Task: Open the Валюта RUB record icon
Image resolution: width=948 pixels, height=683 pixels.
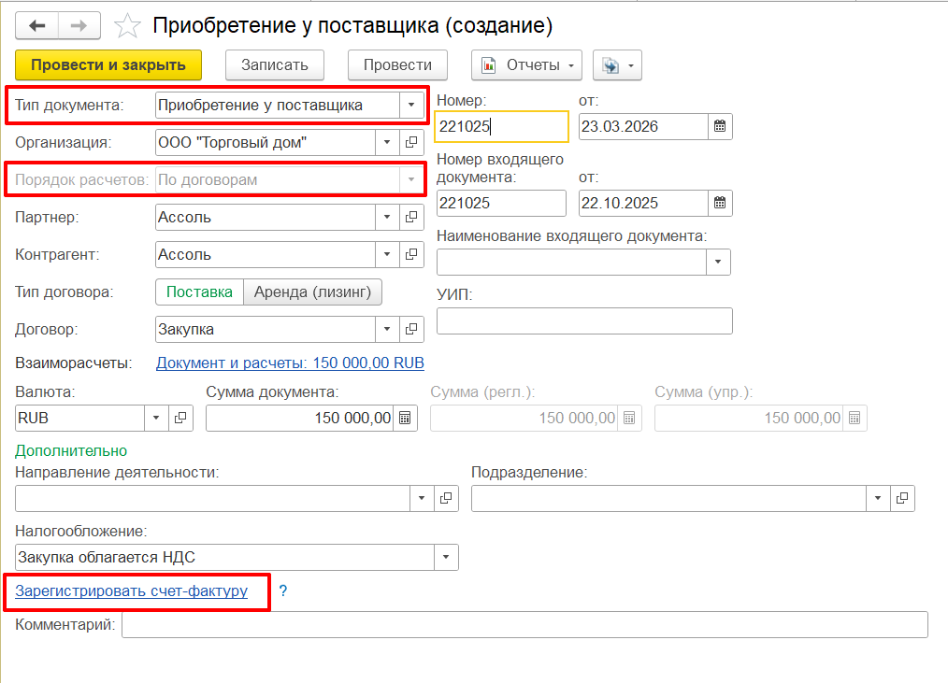Action: coord(181,419)
